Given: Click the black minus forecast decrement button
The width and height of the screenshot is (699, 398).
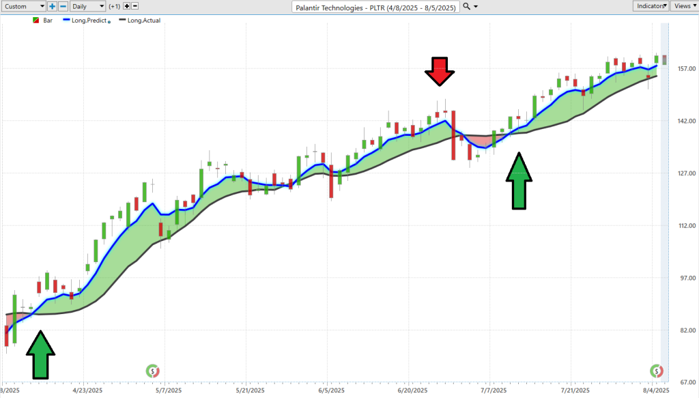Looking at the screenshot, I should point(135,6).
